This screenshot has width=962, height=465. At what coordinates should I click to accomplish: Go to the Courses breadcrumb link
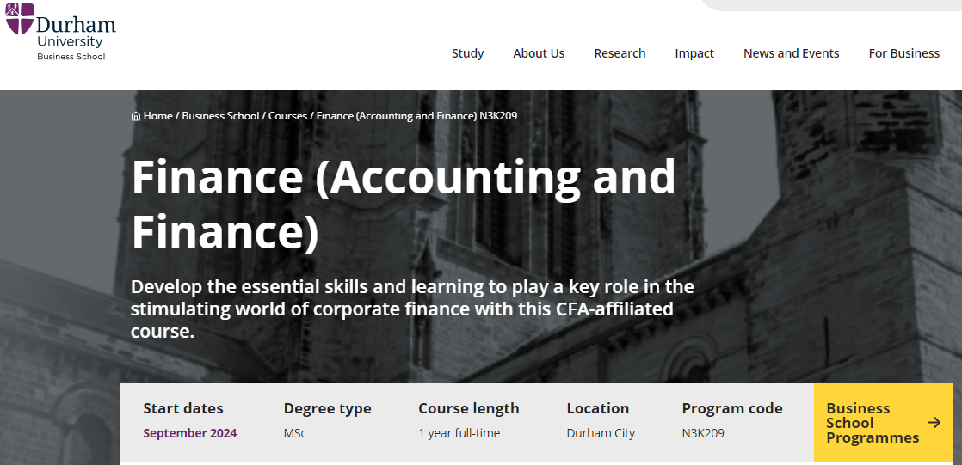[287, 116]
